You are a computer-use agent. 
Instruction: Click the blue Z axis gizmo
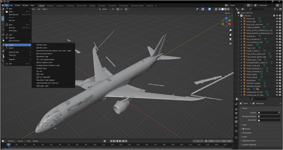226,18
